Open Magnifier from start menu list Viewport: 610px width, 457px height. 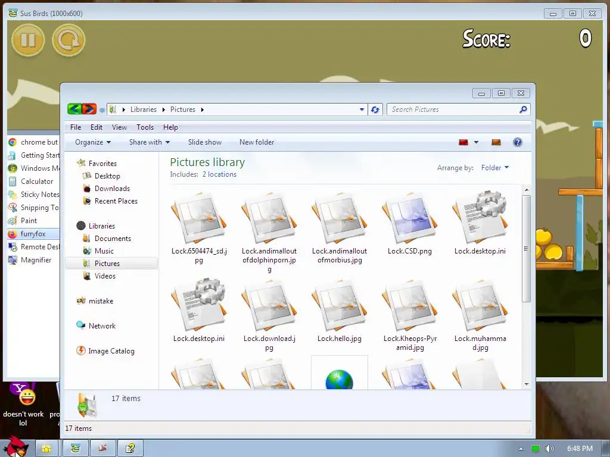(x=34, y=259)
